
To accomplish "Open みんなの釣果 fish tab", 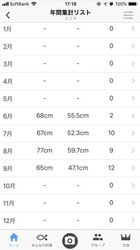I will click(42, 241).
